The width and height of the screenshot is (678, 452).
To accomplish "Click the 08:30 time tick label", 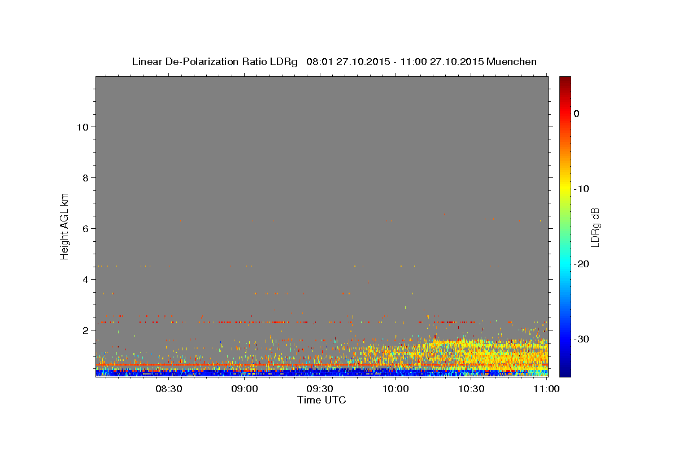I will pyautogui.click(x=168, y=389).
